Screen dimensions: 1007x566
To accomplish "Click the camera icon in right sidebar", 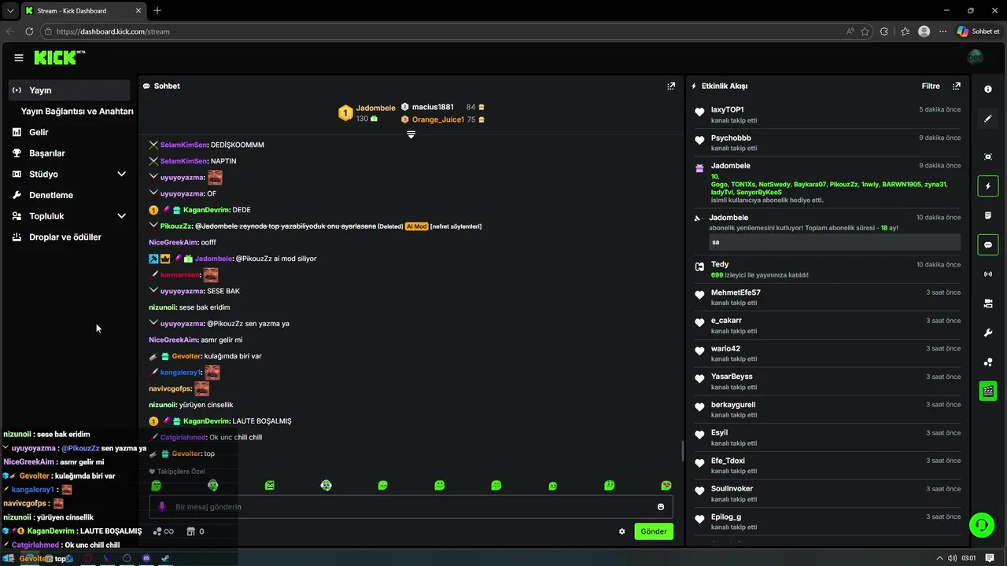I will tap(988, 303).
